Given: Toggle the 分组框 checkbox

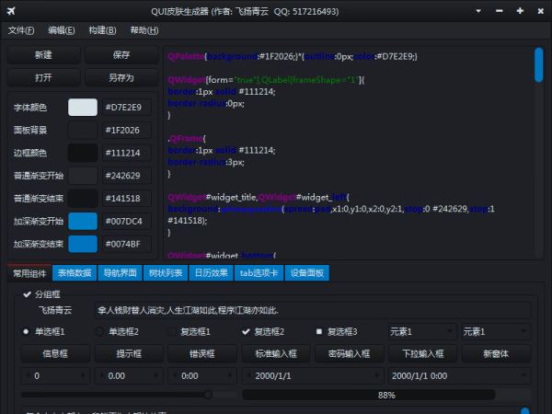Looking at the screenshot, I should (x=26, y=294).
